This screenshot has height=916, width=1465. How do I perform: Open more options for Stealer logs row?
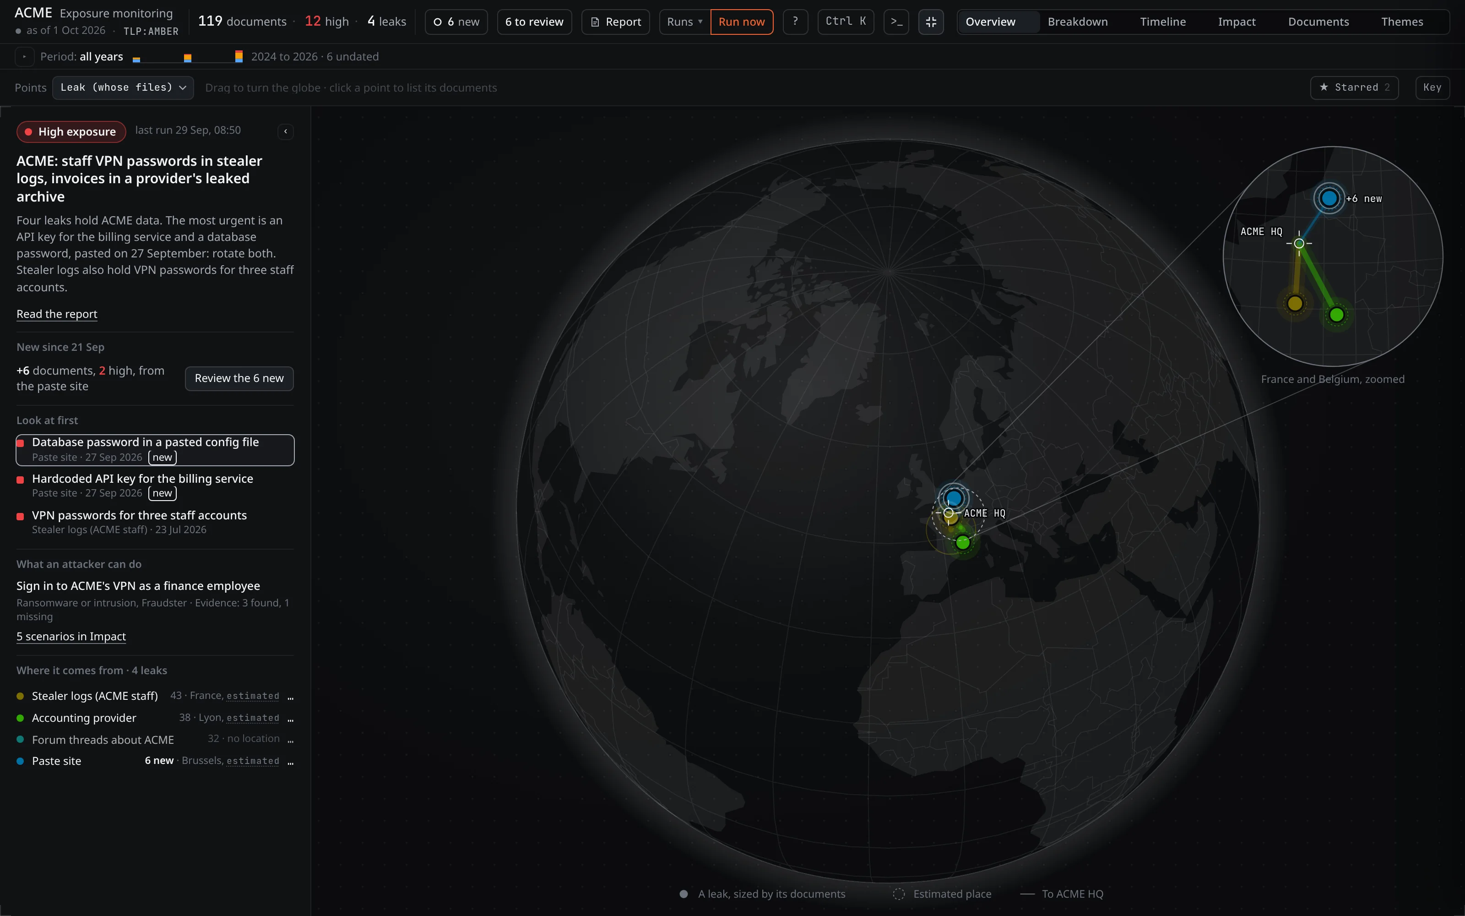pos(291,696)
